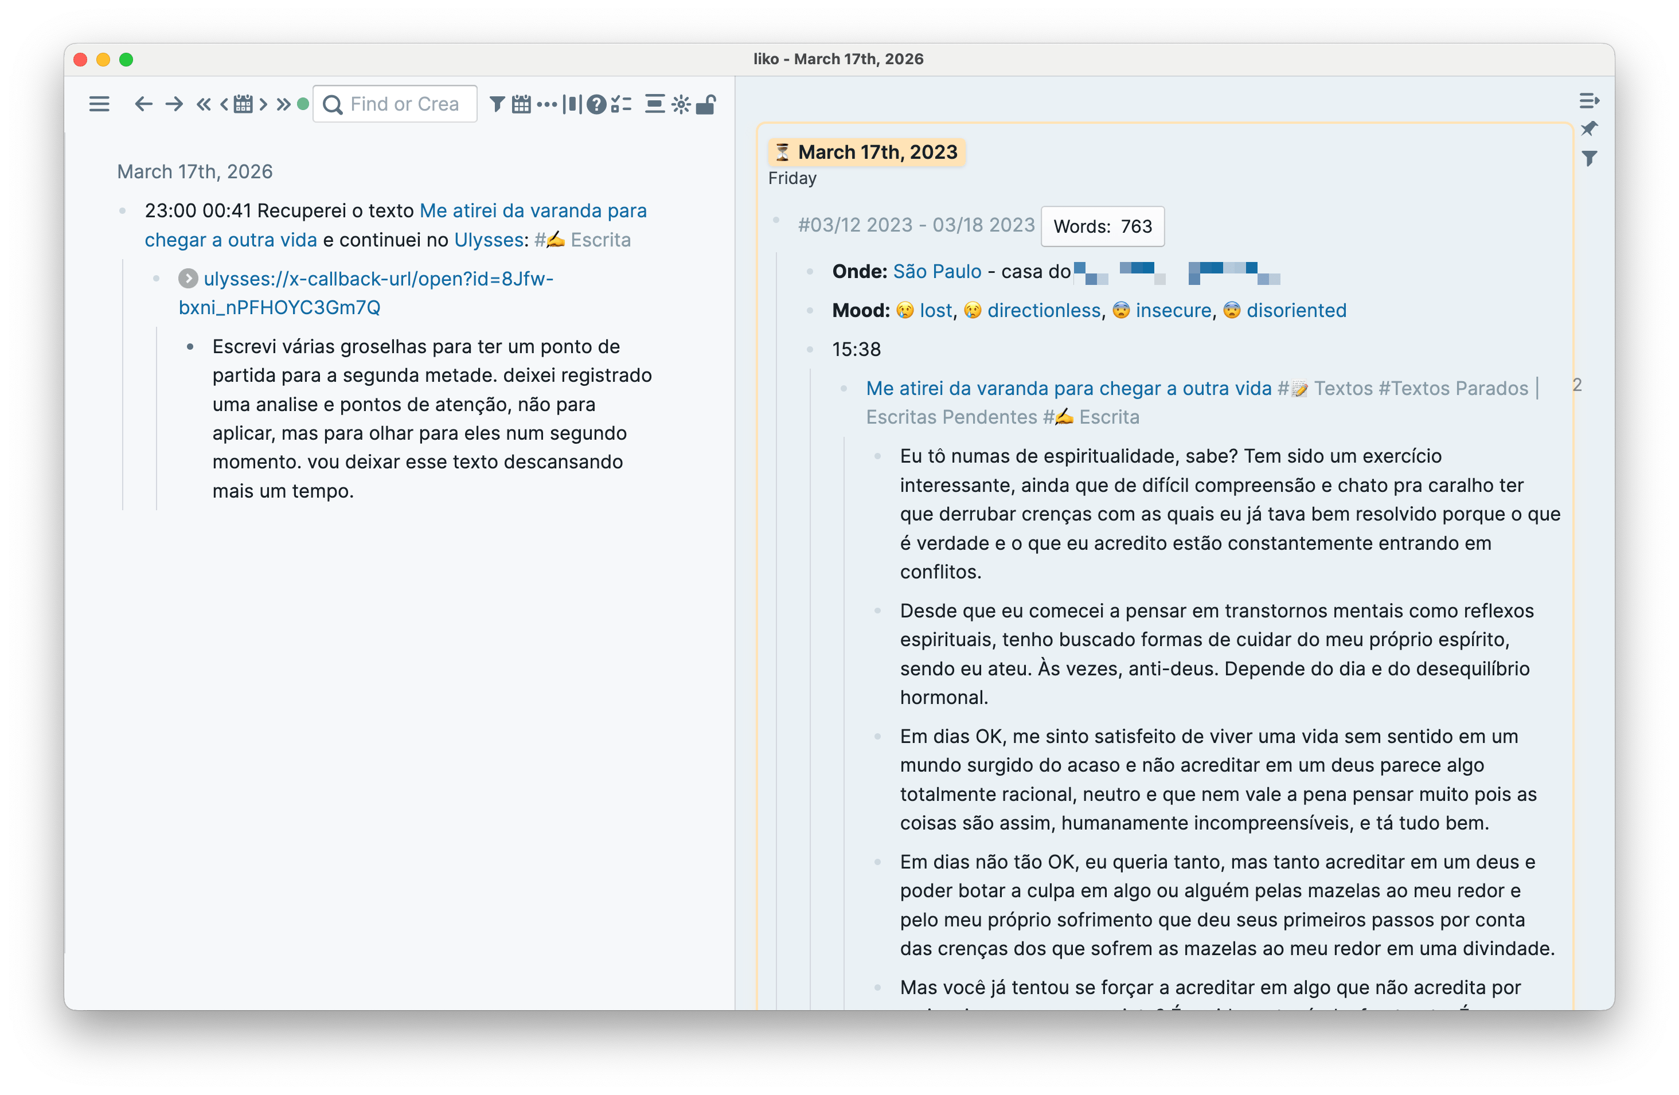Click the Words: 763 counter badge
Screen dimensions: 1679x1095
click(x=1103, y=226)
